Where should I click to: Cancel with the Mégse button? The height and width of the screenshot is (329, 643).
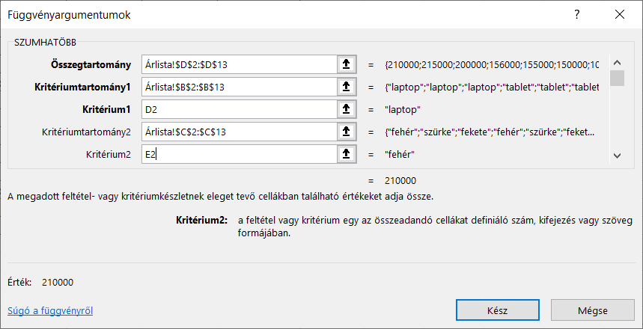[x=592, y=310]
